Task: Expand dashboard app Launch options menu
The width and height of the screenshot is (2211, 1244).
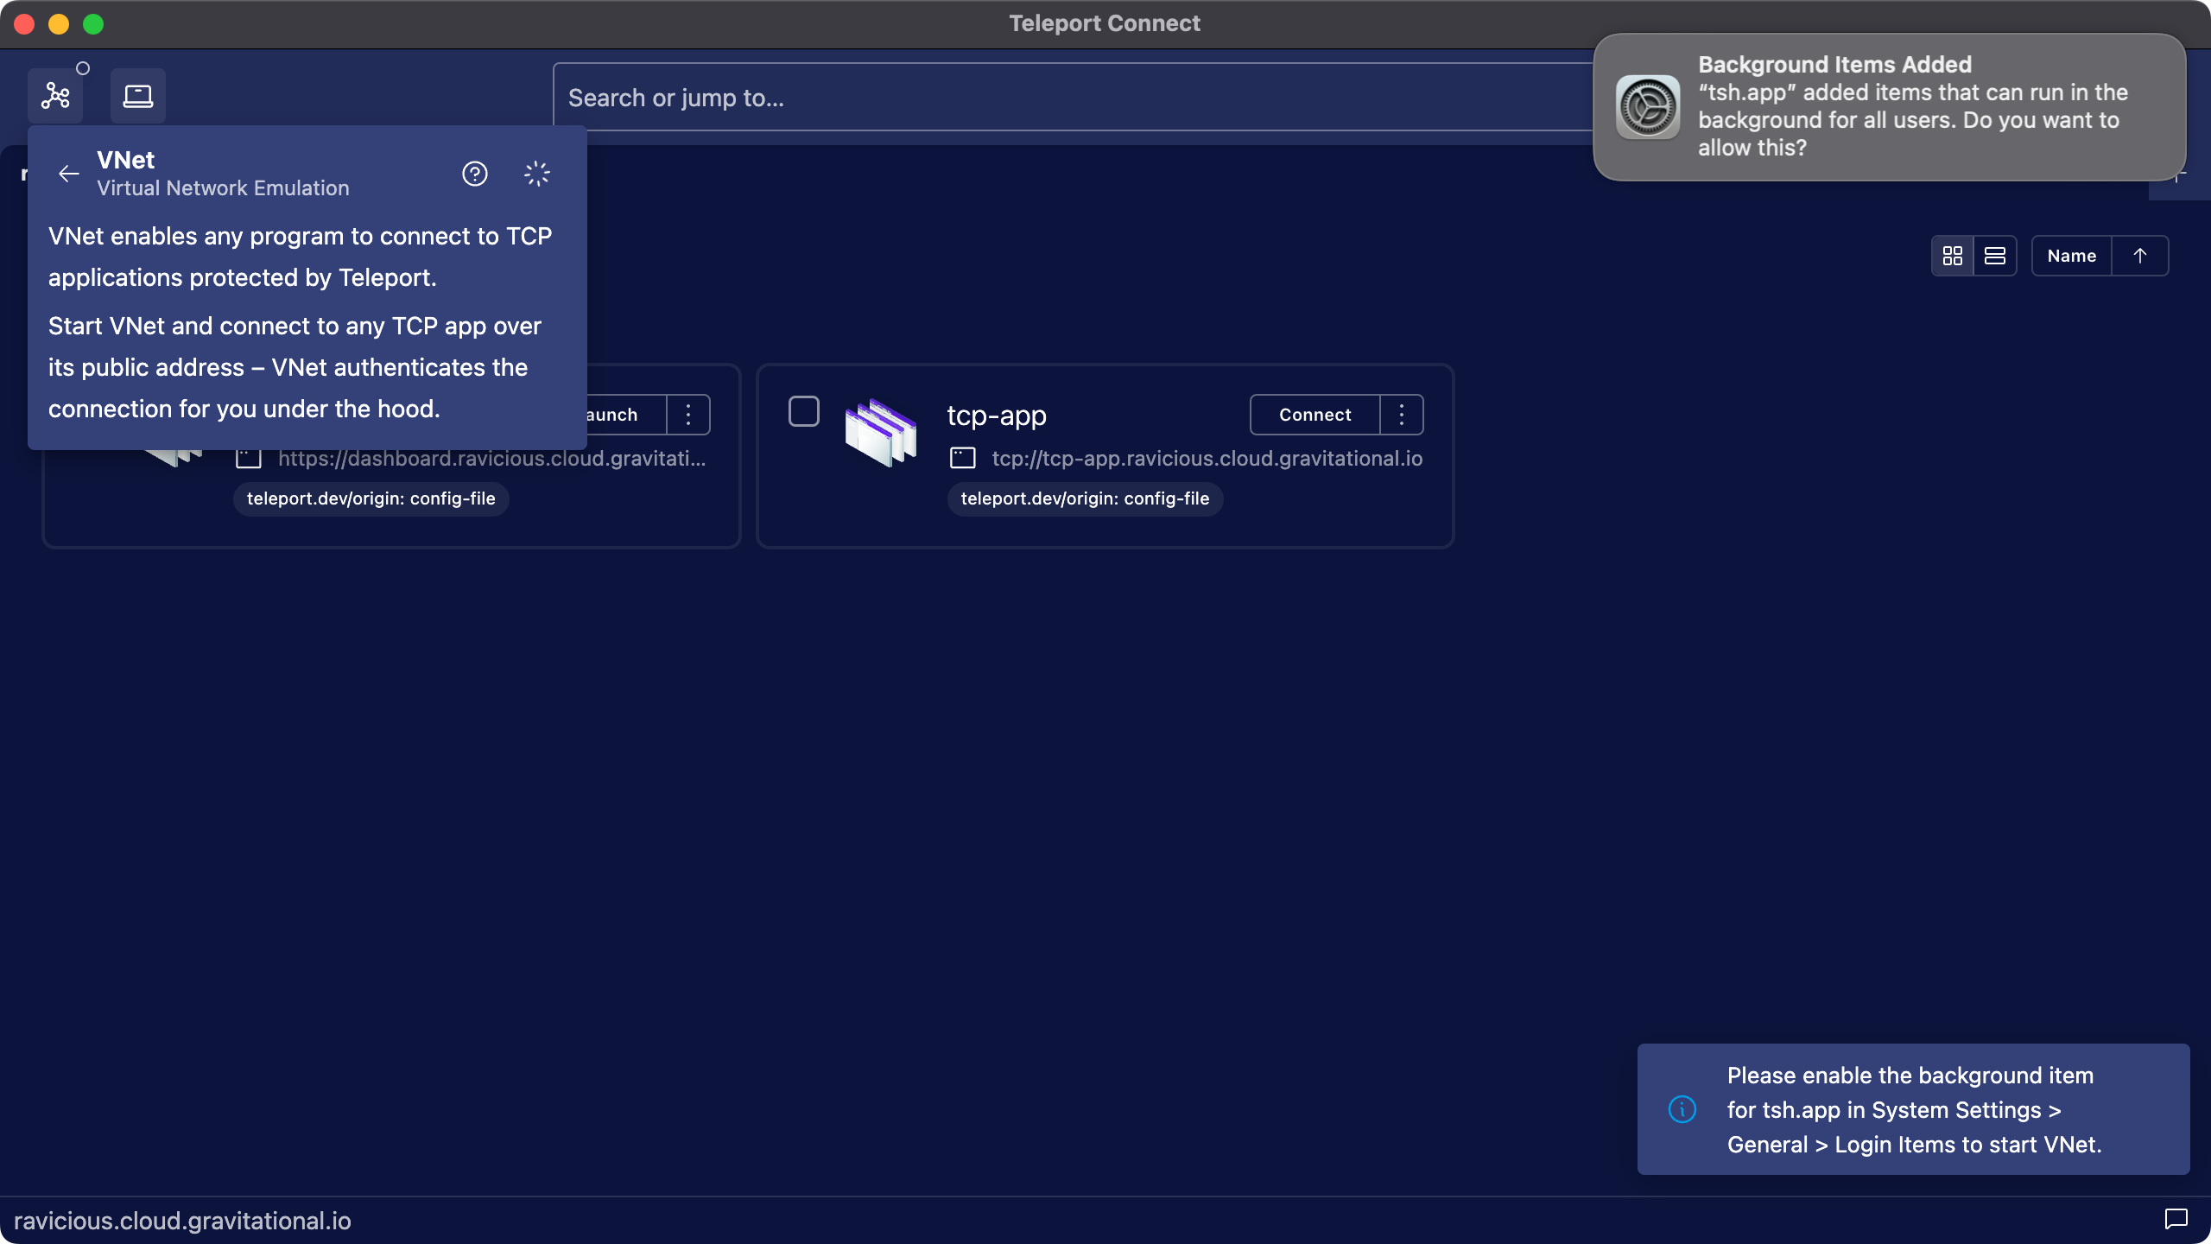Action: (x=688, y=415)
